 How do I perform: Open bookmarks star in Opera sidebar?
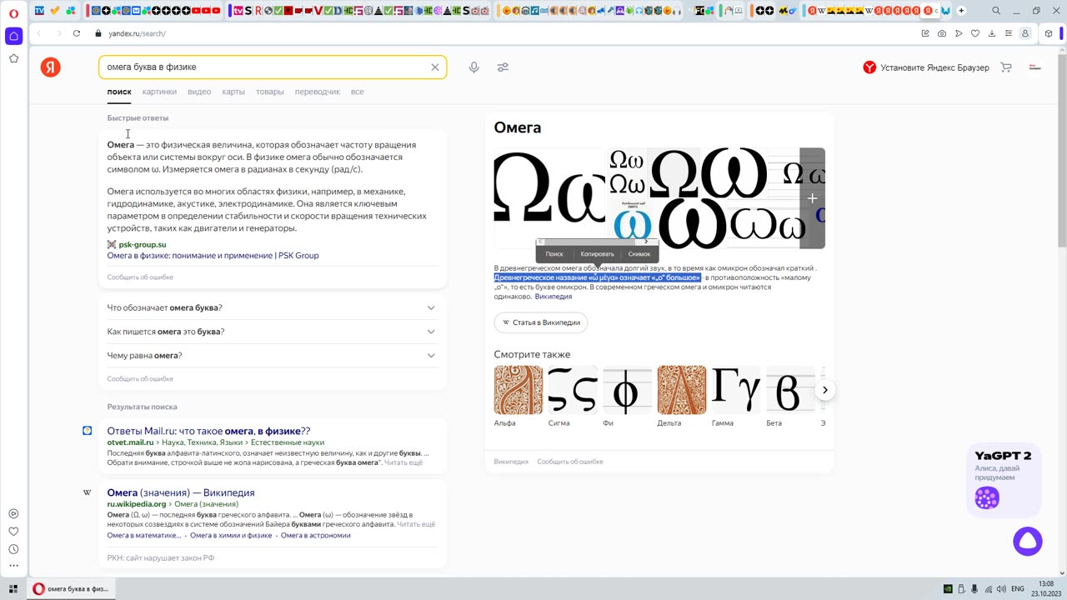13,58
